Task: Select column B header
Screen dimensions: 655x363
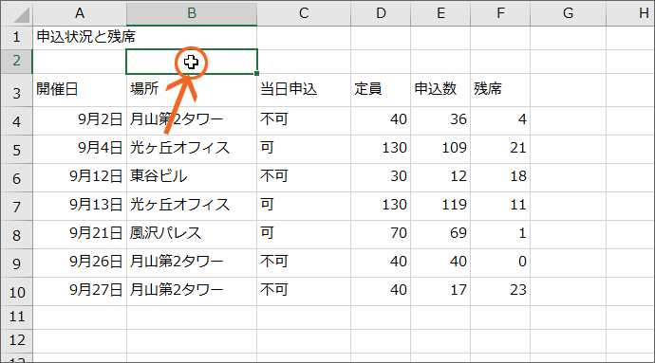Action: [x=192, y=14]
